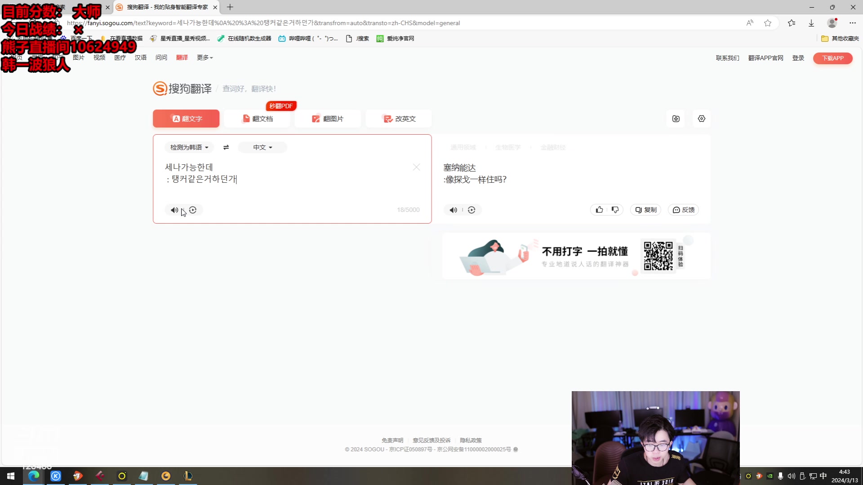Screen dimensions: 863x485
Task: Give the translation a thumbs up
Action: [599, 210]
